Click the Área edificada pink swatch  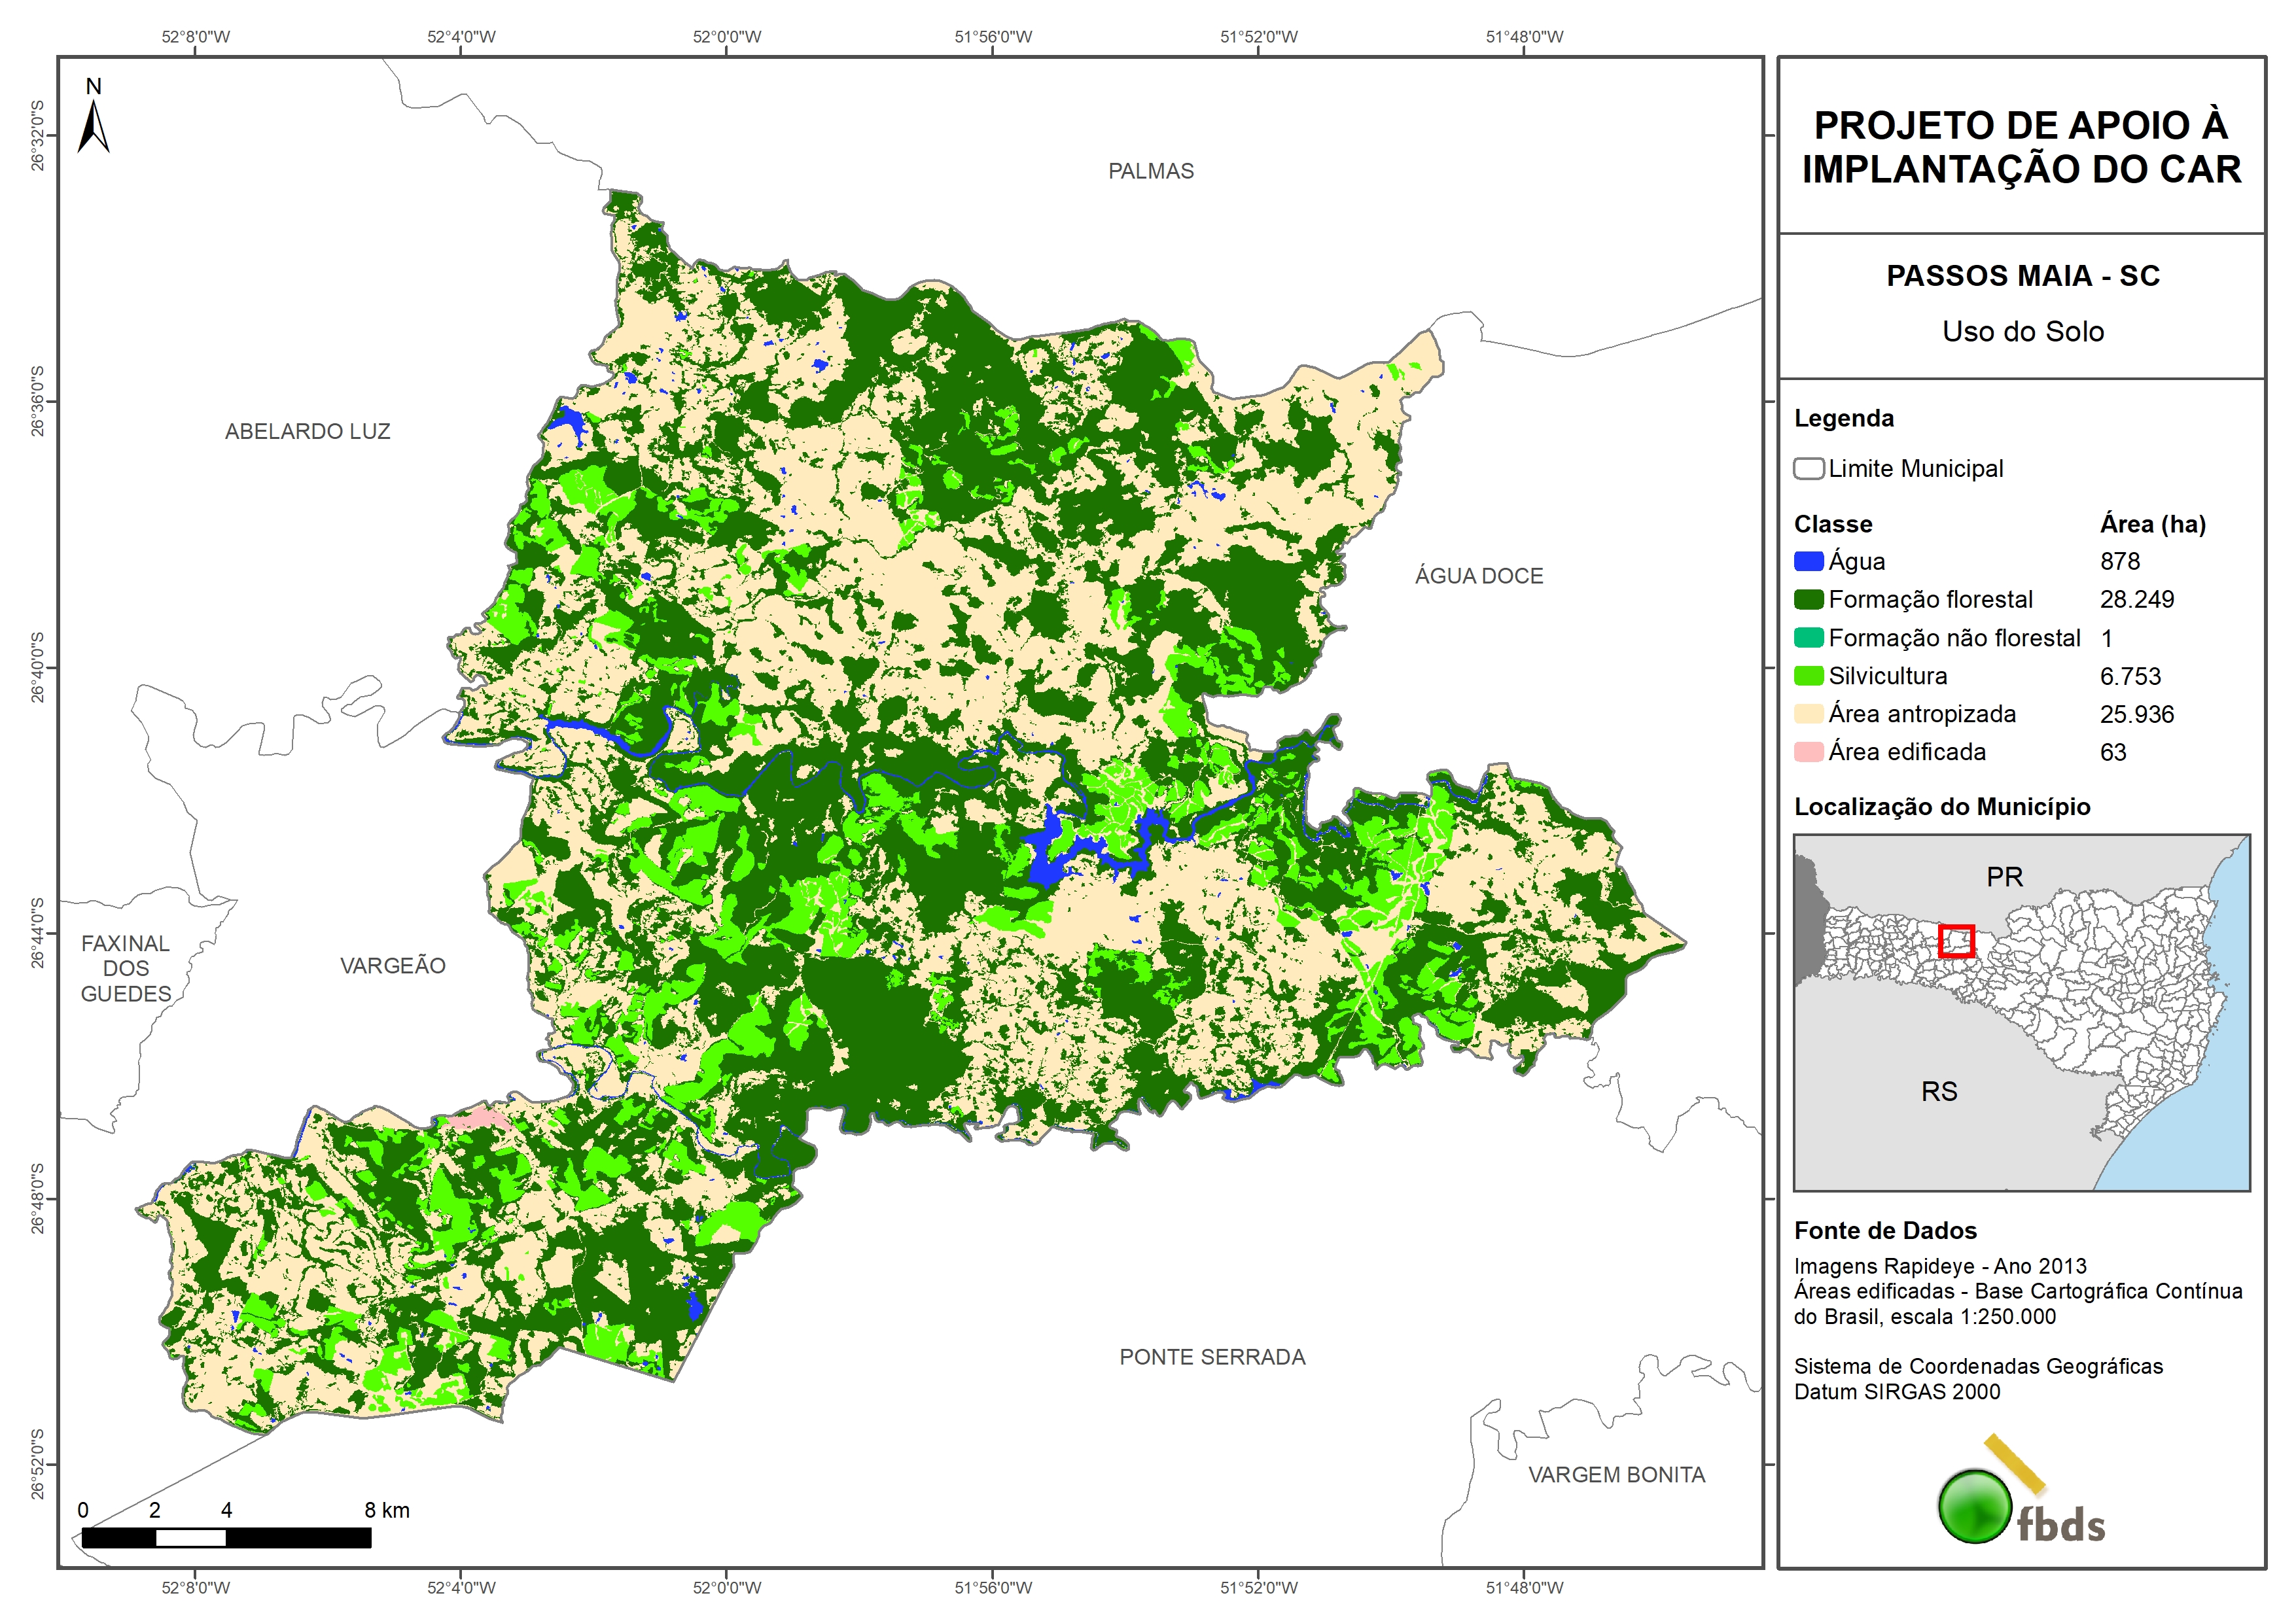coord(1808,752)
